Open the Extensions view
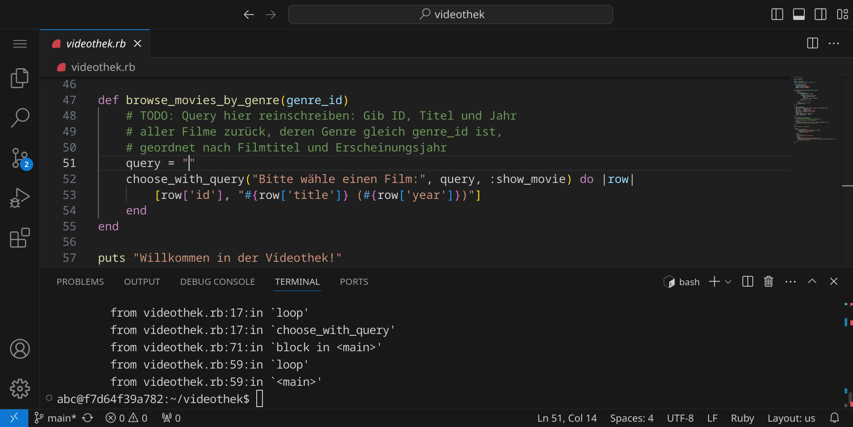The image size is (853, 427). click(20, 238)
